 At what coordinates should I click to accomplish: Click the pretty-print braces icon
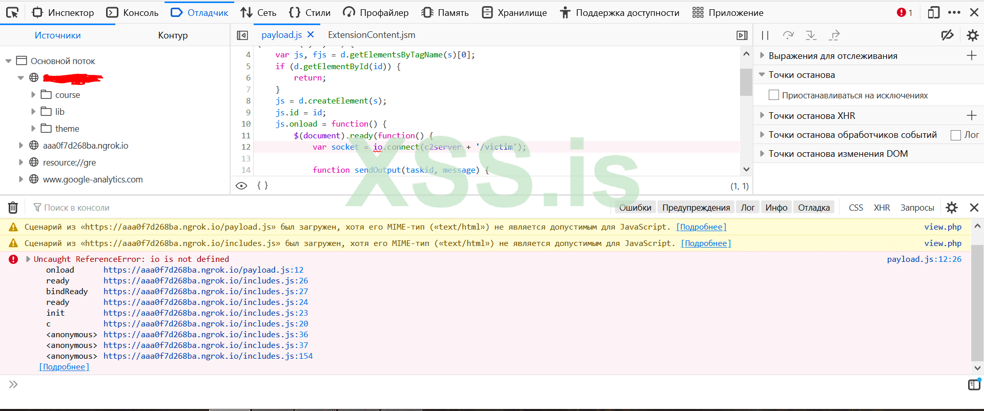pos(262,186)
